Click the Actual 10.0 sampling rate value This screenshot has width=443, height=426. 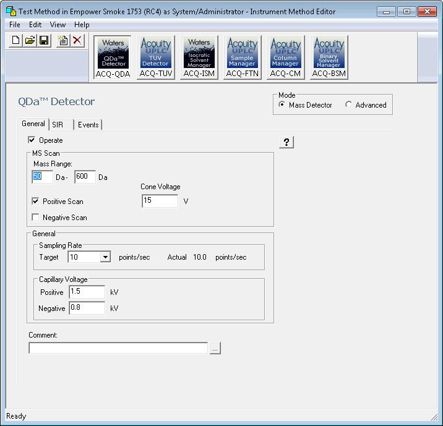[200, 257]
